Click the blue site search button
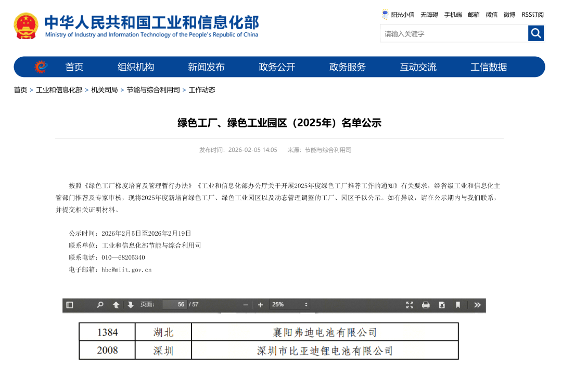 tap(536, 34)
